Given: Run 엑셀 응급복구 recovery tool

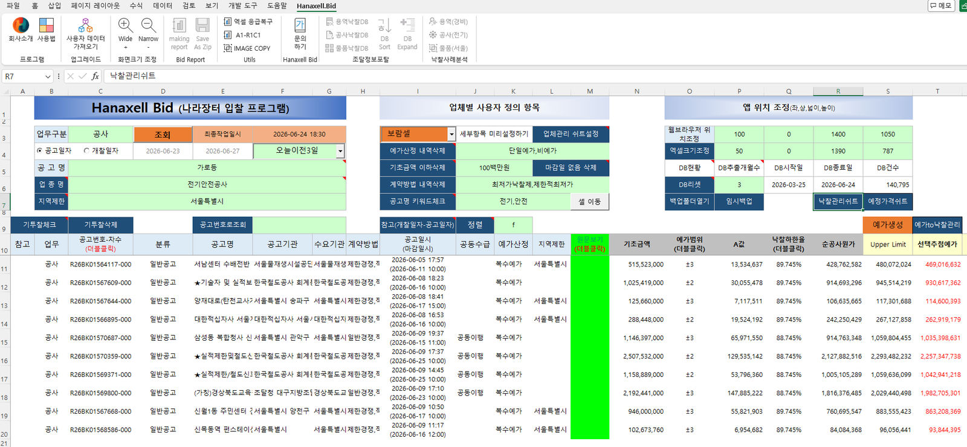Looking at the screenshot, I should pyautogui.click(x=248, y=22).
